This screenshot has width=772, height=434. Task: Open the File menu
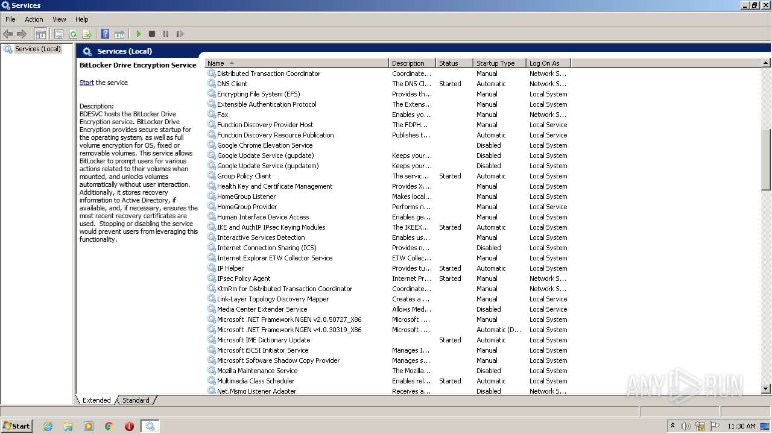pos(10,19)
